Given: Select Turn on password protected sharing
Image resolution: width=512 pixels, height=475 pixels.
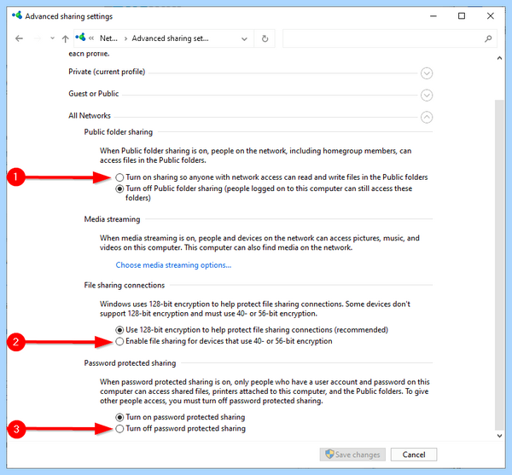Looking at the screenshot, I should pyautogui.click(x=119, y=417).
